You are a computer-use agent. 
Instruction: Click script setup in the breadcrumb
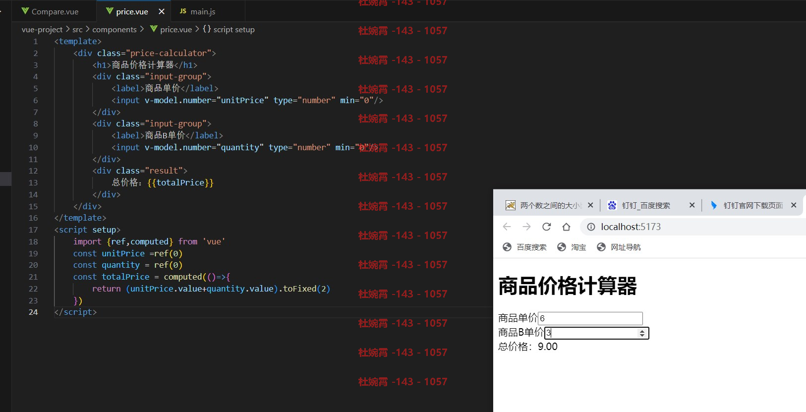point(234,30)
